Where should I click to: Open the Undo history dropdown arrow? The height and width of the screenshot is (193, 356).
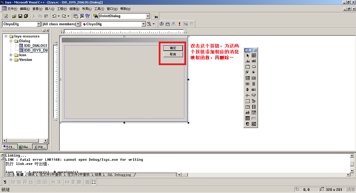pos(59,16)
